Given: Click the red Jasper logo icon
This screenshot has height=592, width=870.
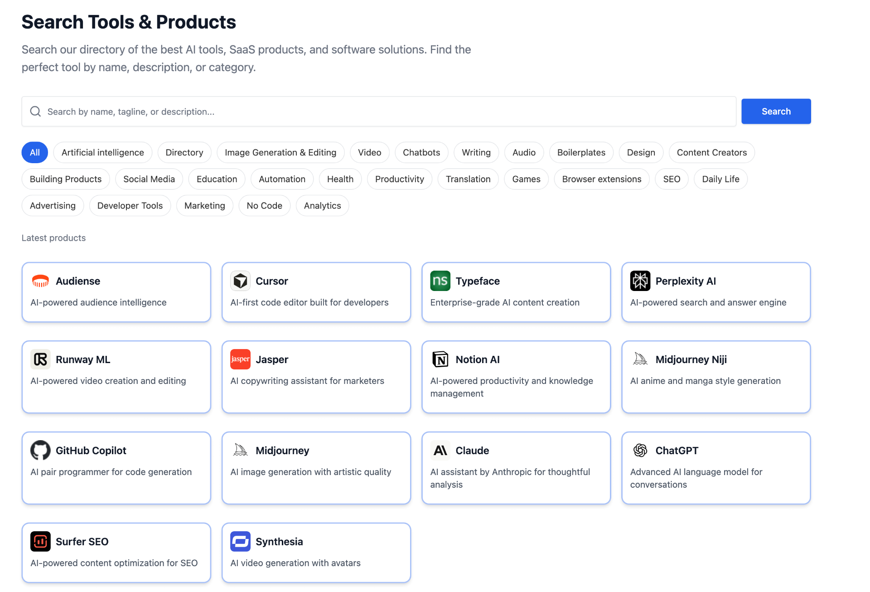Looking at the screenshot, I should [240, 359].
